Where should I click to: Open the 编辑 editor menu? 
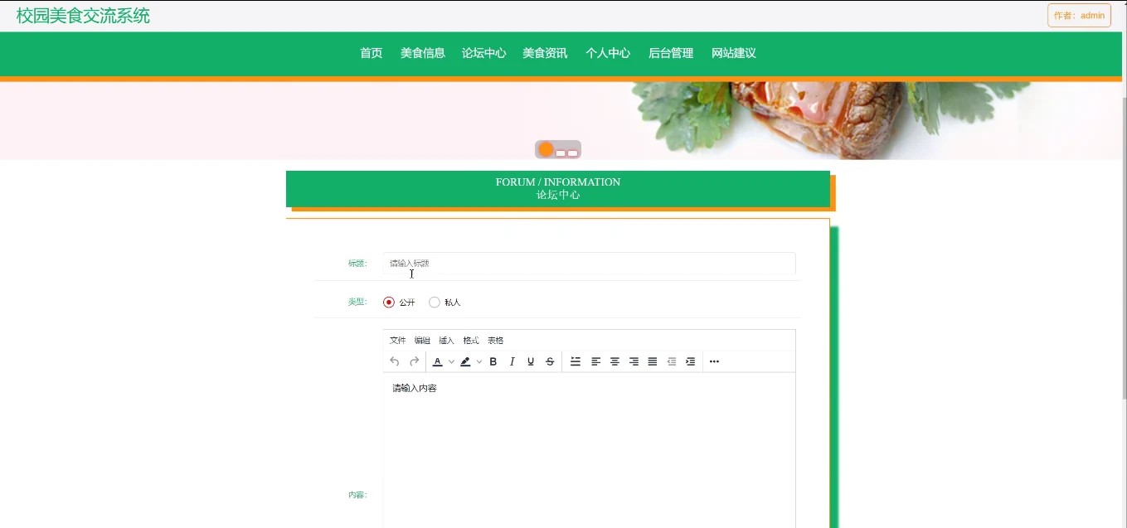[x=422, y=341]
